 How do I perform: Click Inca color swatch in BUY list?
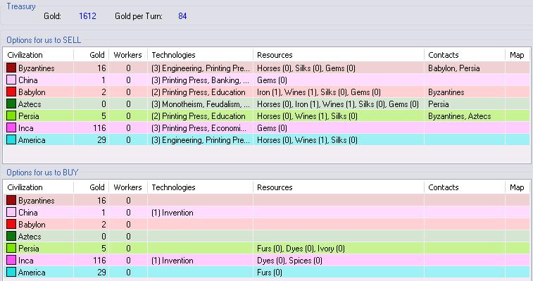(x=11, y=260)
